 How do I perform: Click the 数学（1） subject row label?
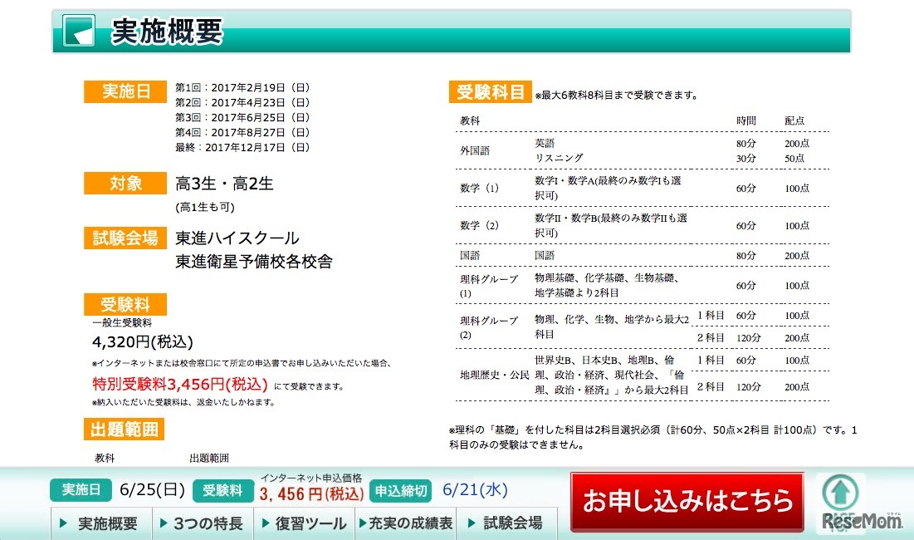pyautogui.click(x=480, y=189)
